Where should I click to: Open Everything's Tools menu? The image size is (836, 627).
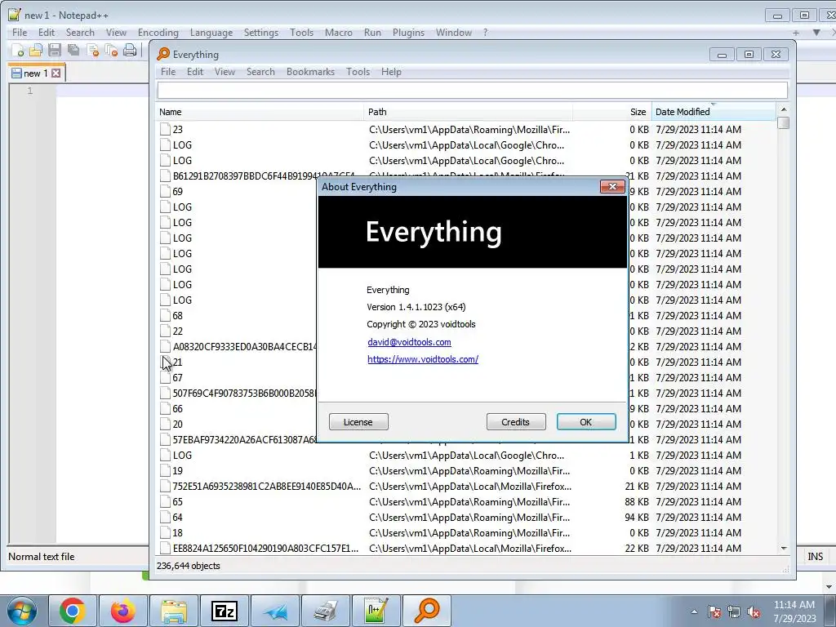point(358,72)
